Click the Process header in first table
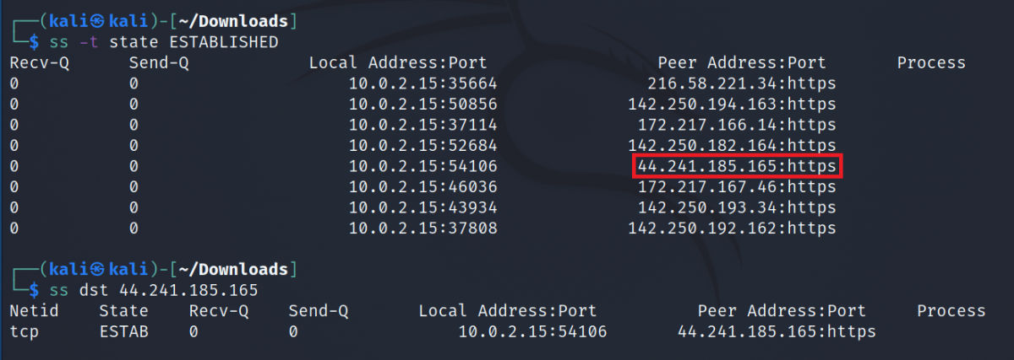The height and width of the screenshot is (360, 1014). coord(930,63)
